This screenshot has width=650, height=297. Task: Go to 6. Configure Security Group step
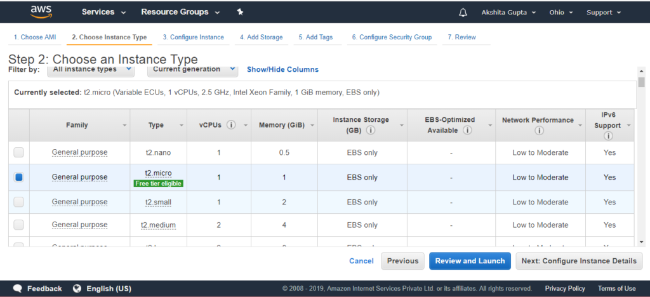(x=392, y=37)
